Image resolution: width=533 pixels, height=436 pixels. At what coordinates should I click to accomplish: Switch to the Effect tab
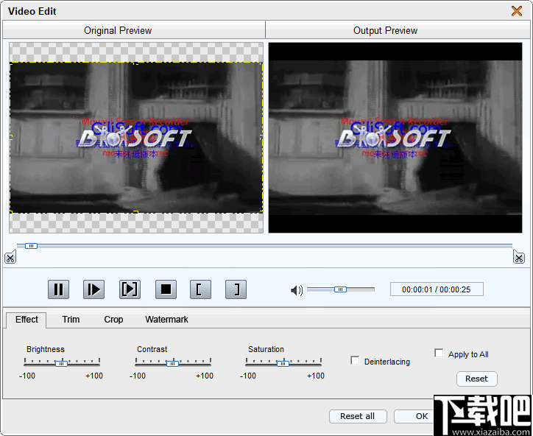27,320
